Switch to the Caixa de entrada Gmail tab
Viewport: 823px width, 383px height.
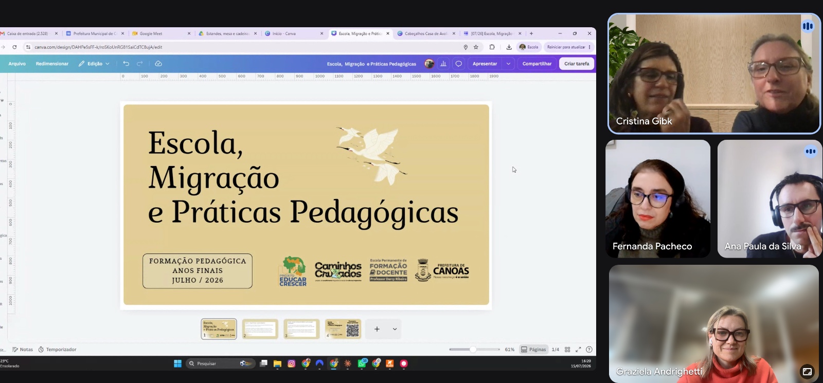[29, 33]
